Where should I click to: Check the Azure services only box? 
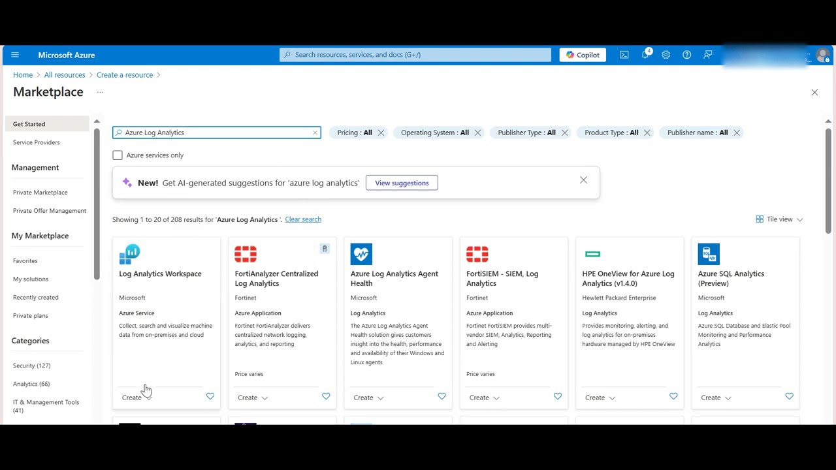118,155
